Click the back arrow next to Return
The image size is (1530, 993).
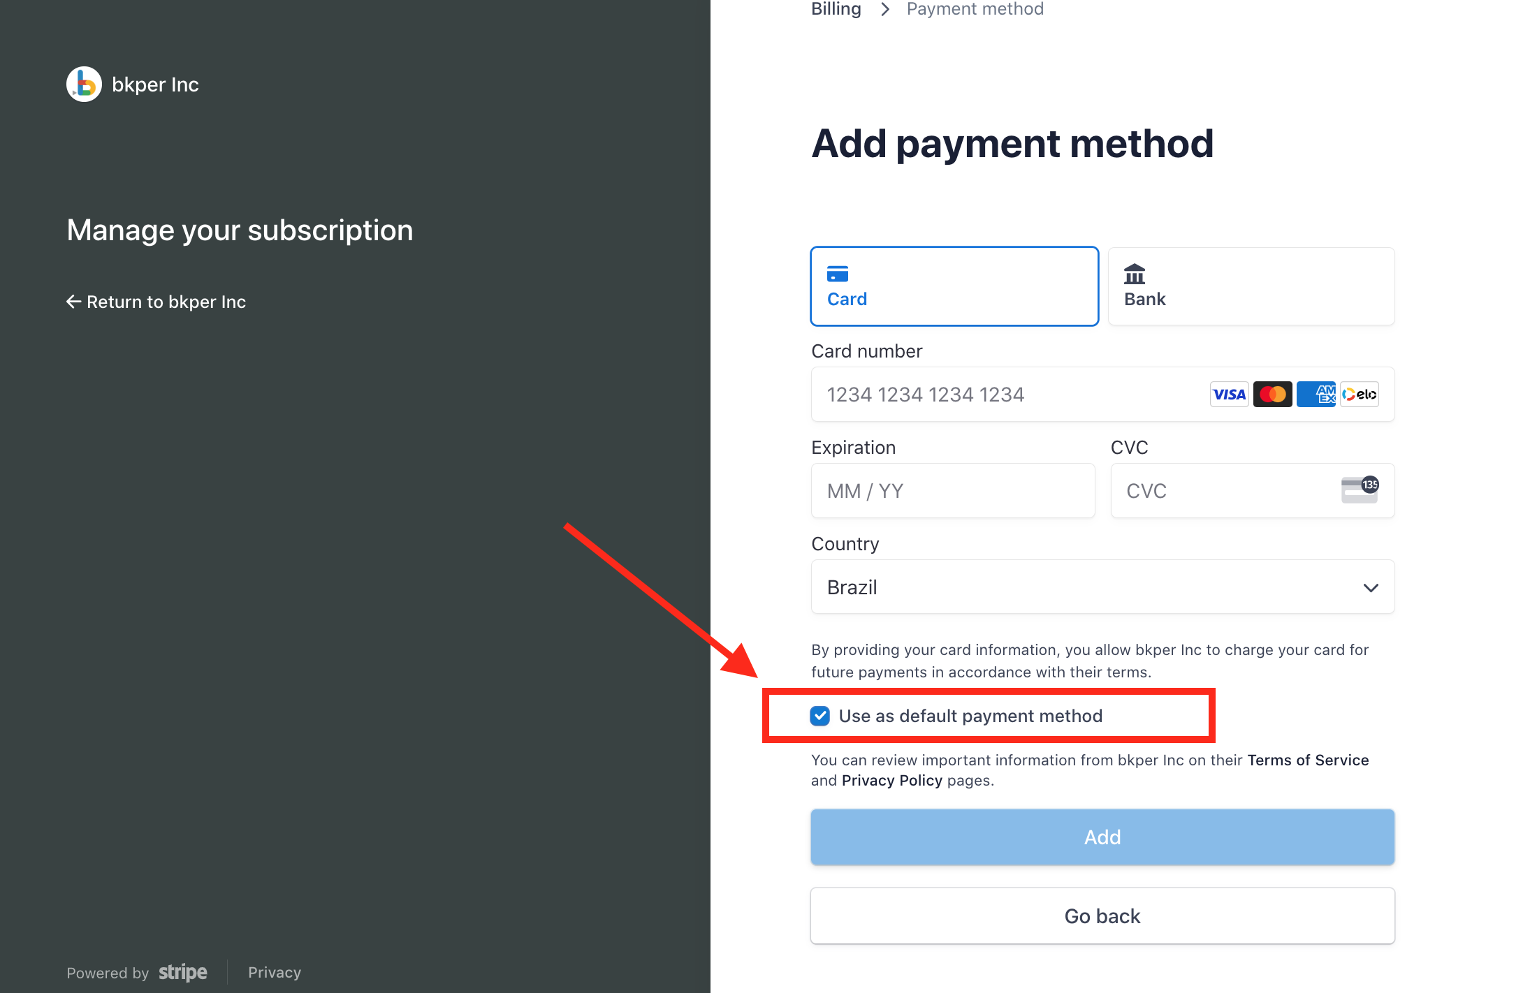tap(74, 302)
